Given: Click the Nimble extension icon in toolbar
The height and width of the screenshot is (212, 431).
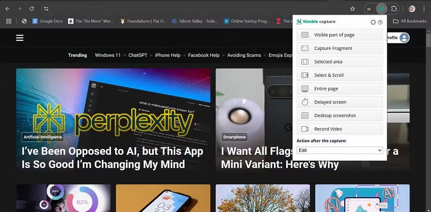Looking at the screenshot, I should (381, 9).
